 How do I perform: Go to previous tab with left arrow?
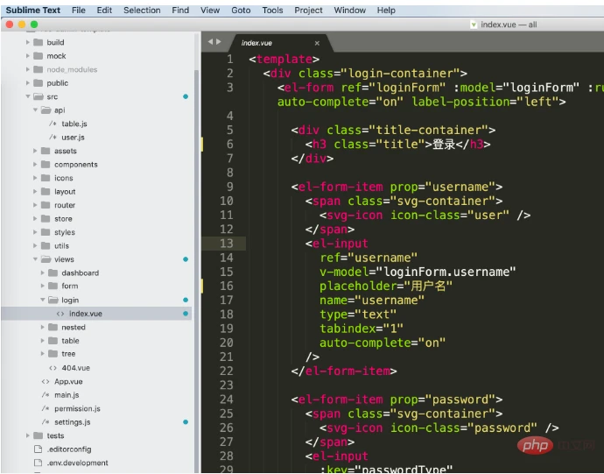pyautogui.click(x=210, y=42)
